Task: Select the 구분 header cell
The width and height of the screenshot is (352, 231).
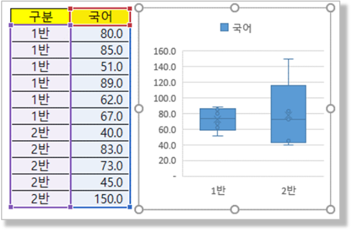Action: (x=40, y=16)
